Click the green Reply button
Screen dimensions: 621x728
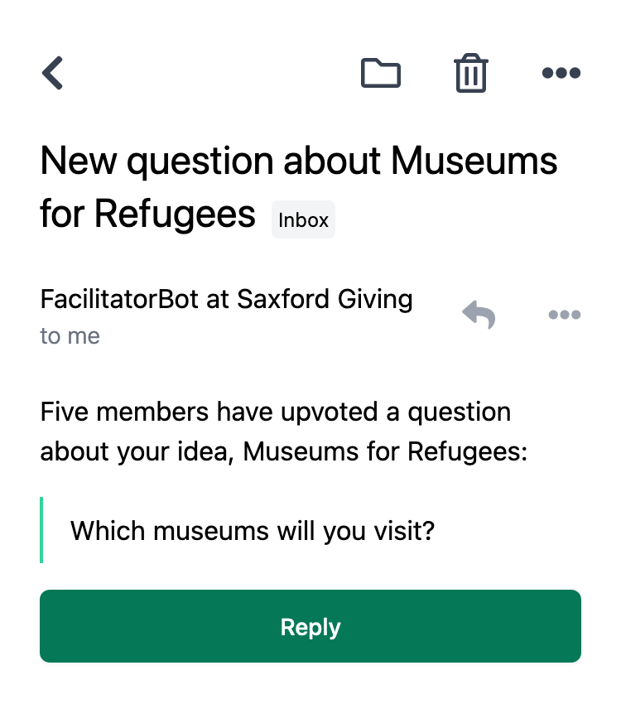pyautogui.click(x=310, y=626)
